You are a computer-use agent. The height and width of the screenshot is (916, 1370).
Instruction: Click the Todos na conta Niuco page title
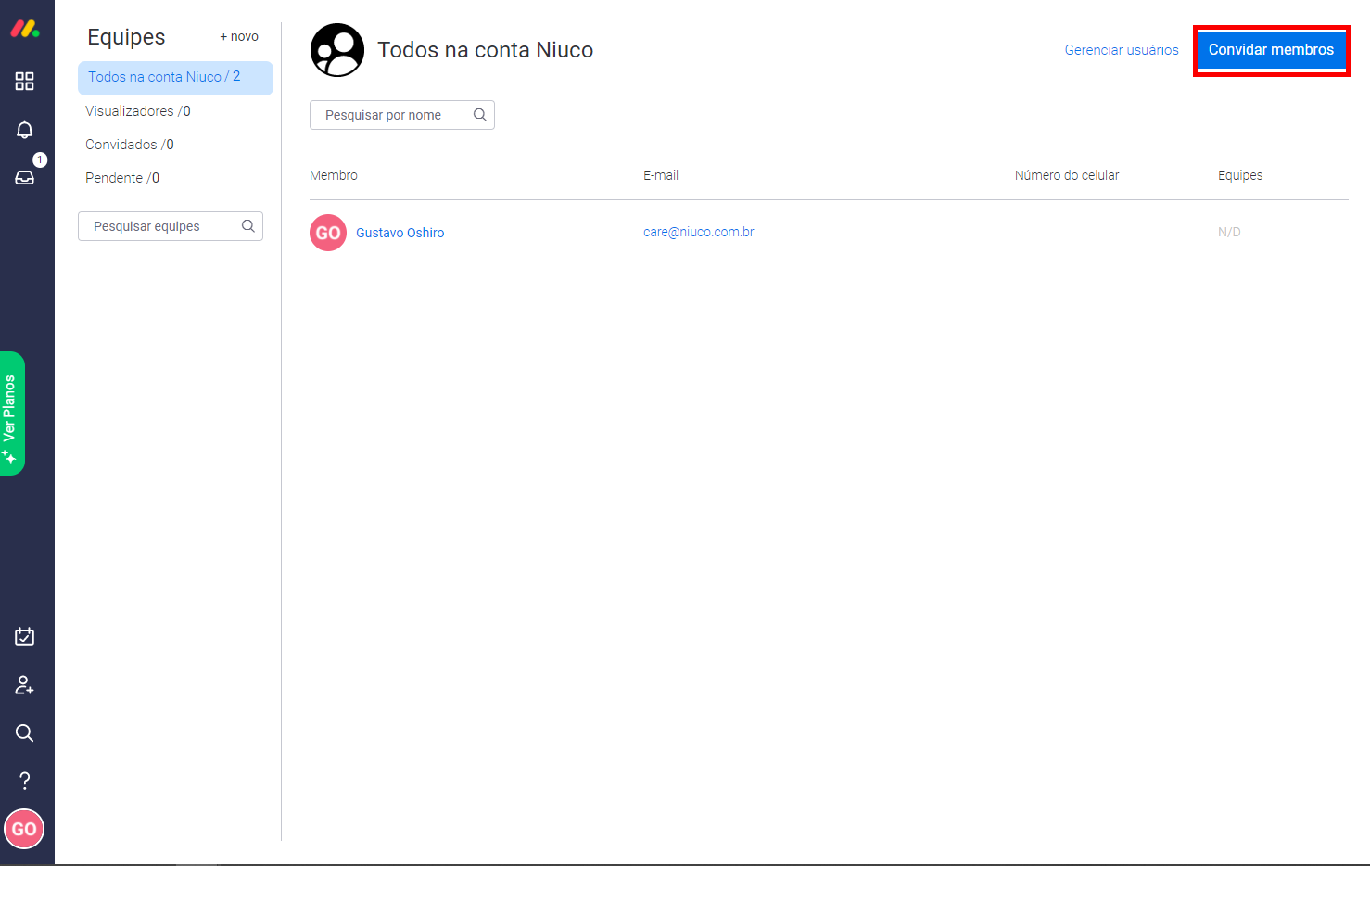pyautogui.click(x=485, y=50)
